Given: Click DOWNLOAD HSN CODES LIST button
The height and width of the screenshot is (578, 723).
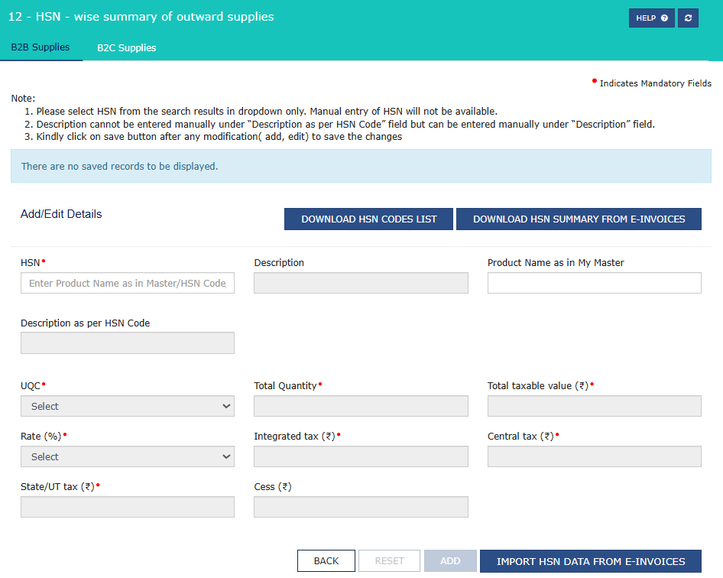Looking at the screenshot, I should 368,219.
